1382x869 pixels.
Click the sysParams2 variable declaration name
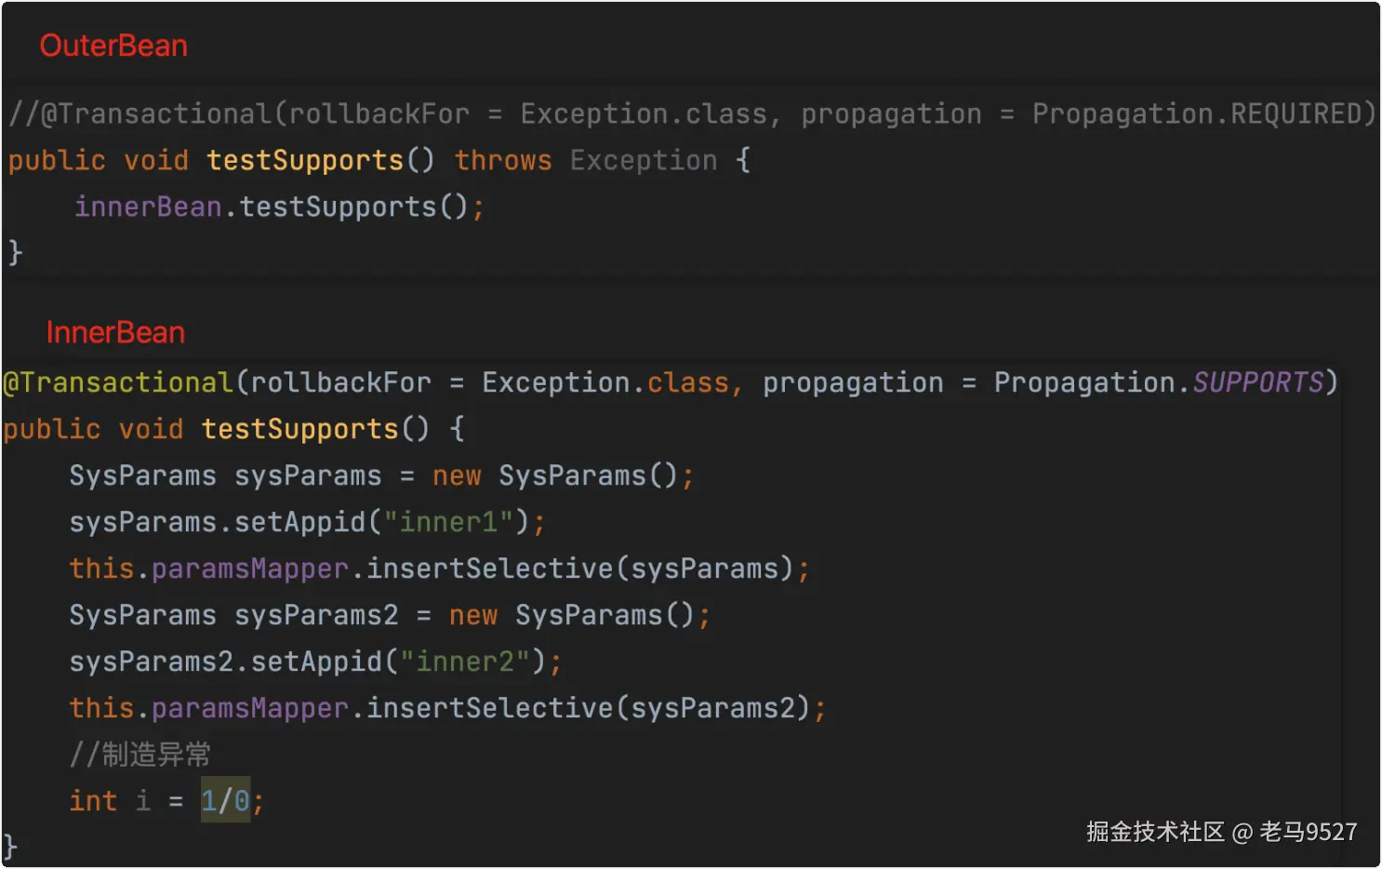(x=316, y=615)
